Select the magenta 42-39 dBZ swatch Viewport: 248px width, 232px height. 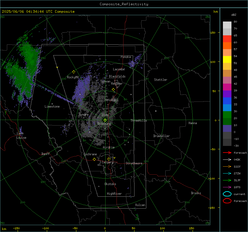pyautogui.click(x=227, y=87)
